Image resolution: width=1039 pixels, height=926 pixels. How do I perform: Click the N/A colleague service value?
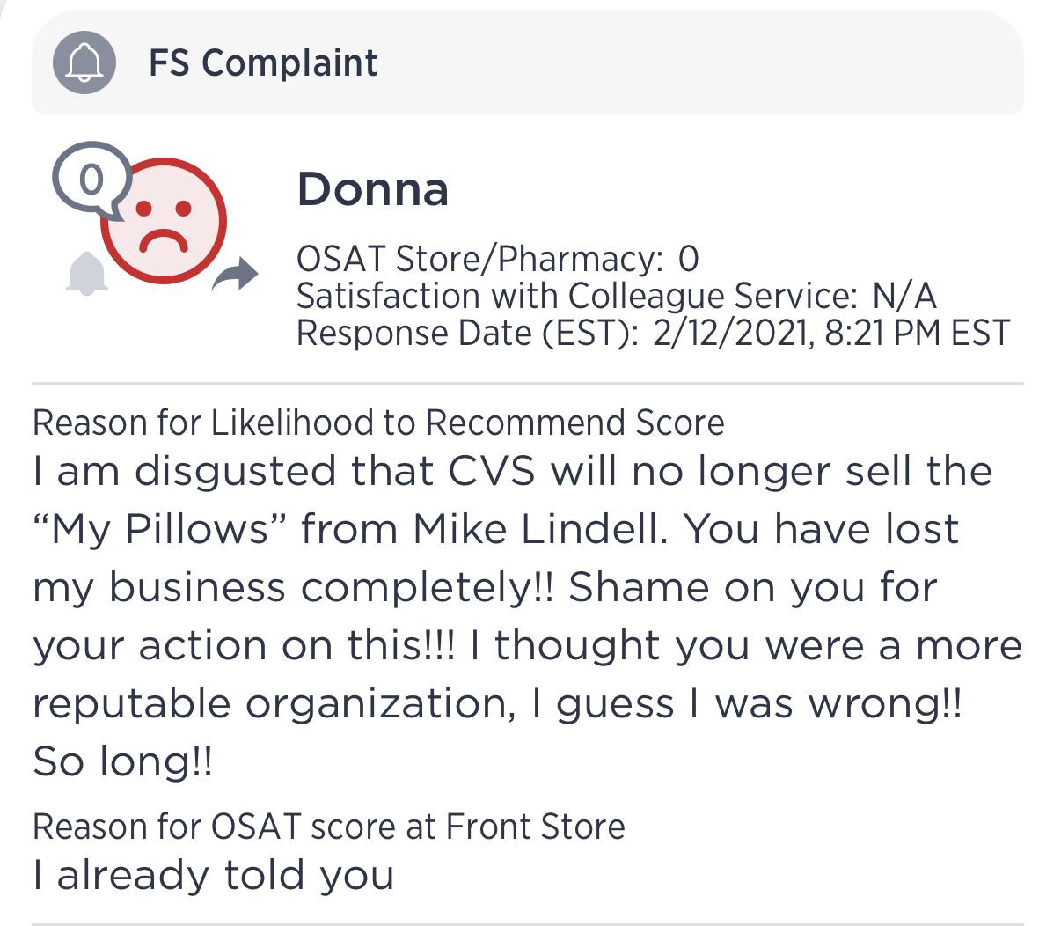(x=904, y=296)
